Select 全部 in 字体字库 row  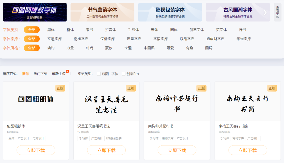tap(32, 39)
